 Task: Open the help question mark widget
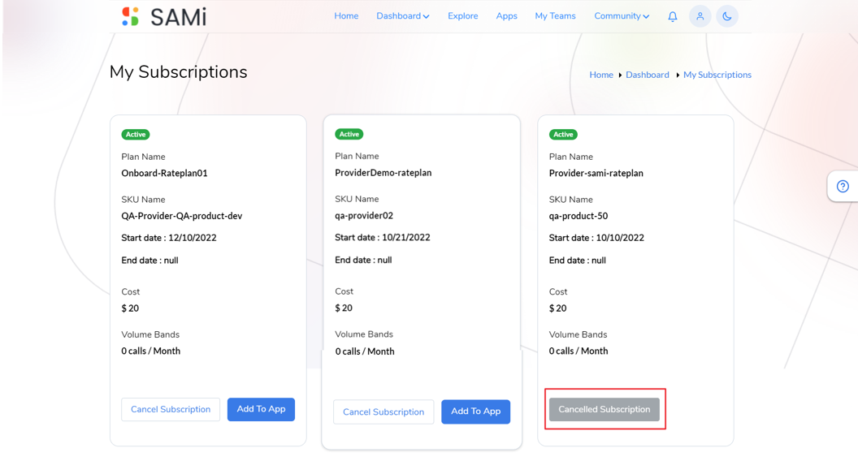[843, 187]
